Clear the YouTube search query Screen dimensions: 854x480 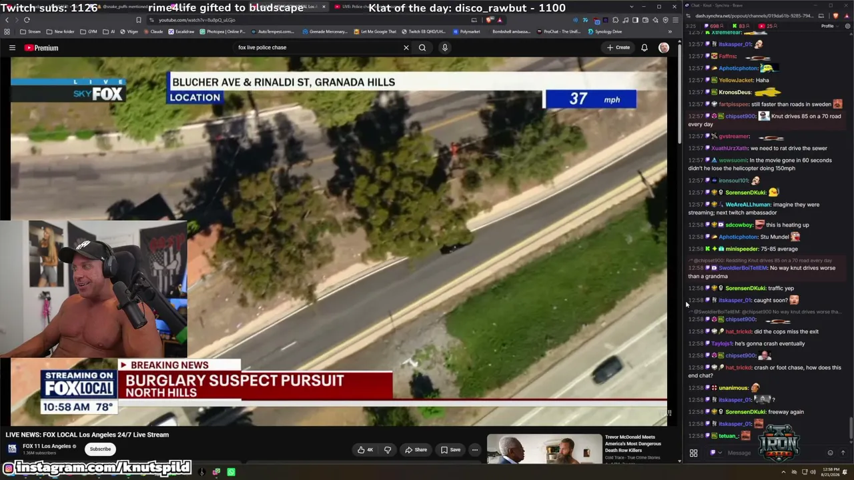[406, 47]
